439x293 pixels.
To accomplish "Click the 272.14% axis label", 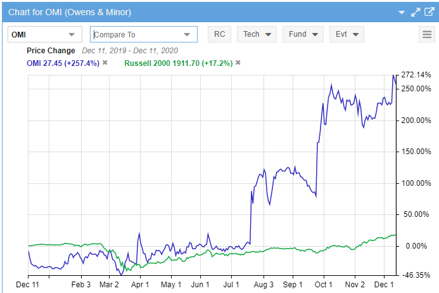I will coord(416,75).
